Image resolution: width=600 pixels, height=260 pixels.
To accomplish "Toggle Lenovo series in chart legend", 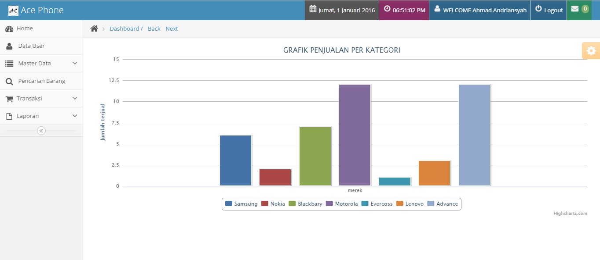I will click(410, 203).
